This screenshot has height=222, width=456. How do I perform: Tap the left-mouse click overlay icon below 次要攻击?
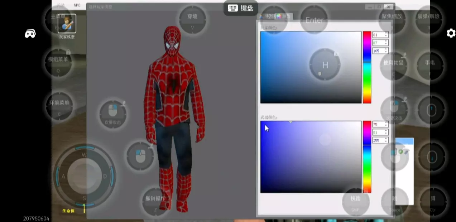[x=140, y=156]
